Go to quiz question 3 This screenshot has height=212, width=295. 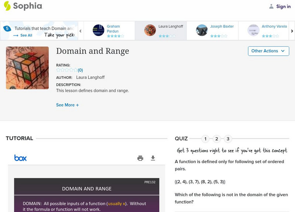click(228, 139)
